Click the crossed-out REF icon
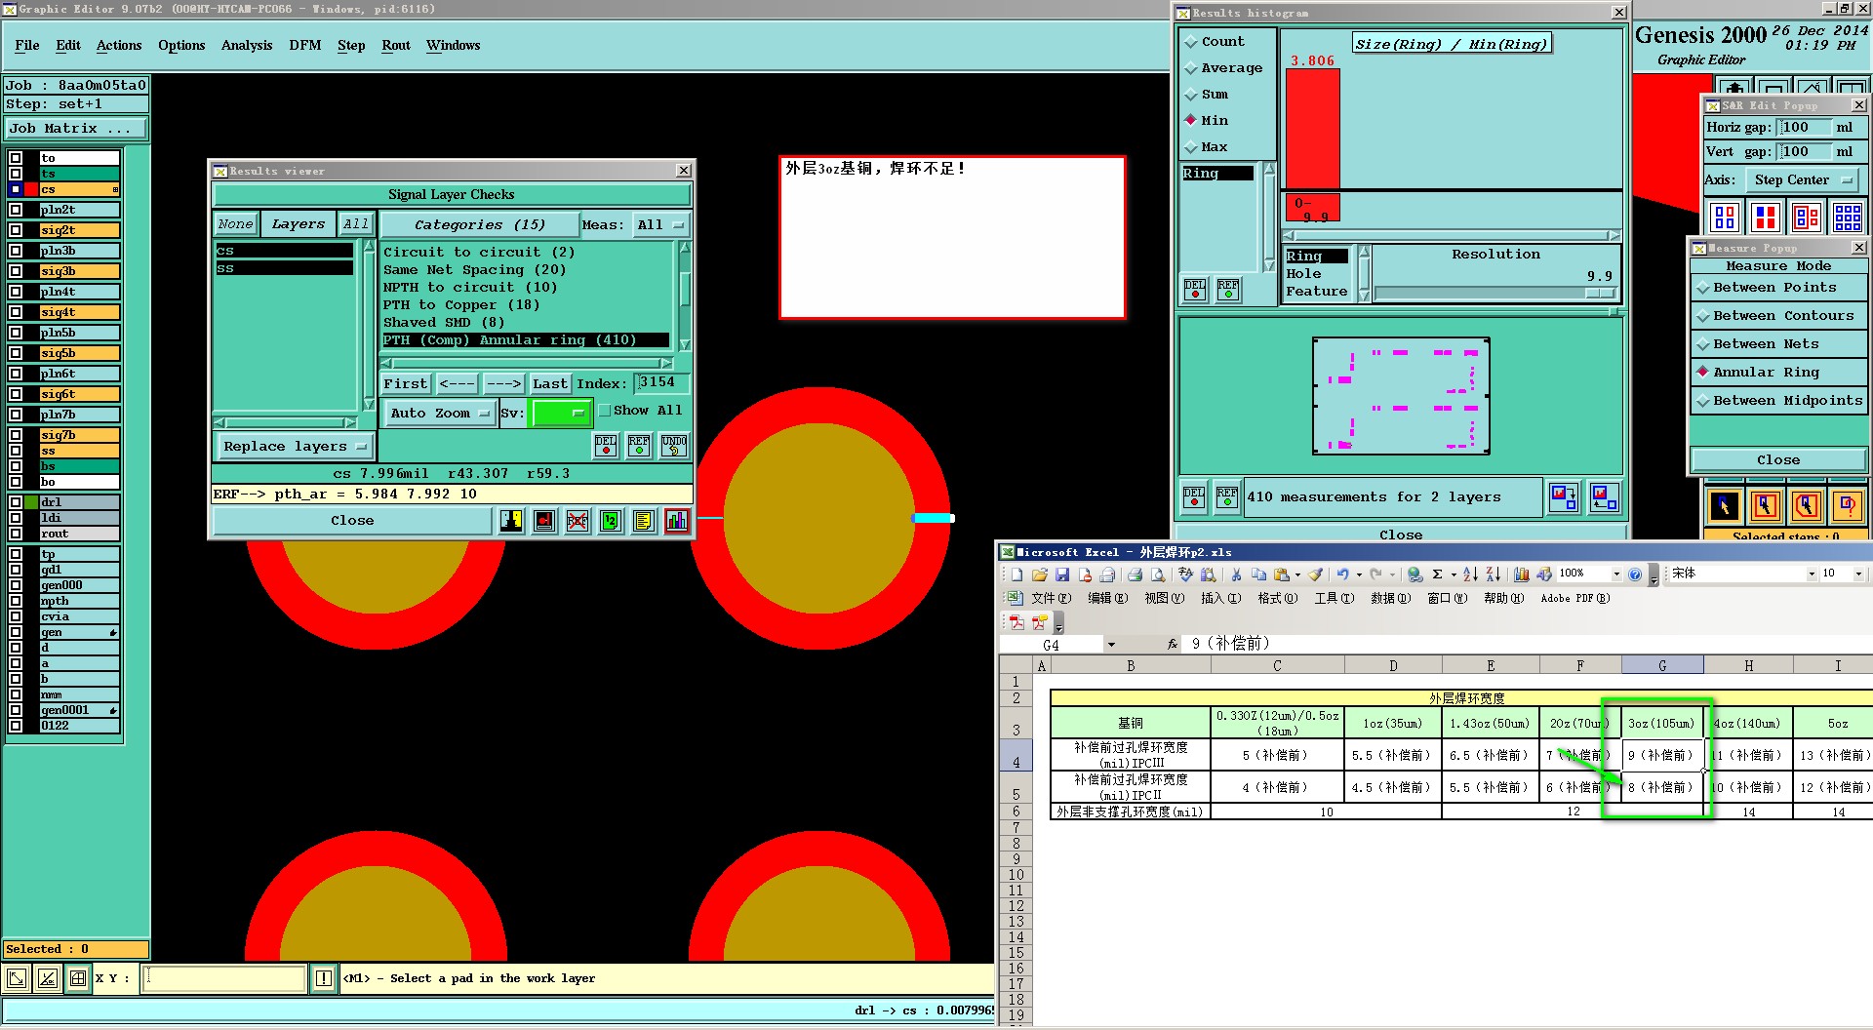Screen dimensions: 1873x1030 click(578, 521)
